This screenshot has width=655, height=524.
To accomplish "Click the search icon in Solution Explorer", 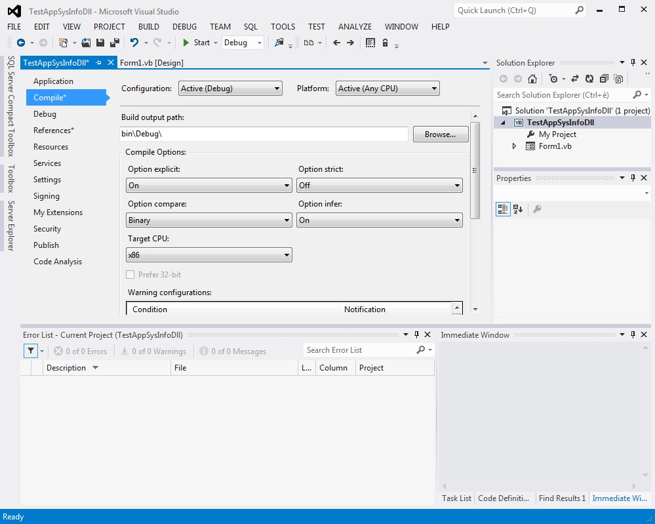I will 637,95.
